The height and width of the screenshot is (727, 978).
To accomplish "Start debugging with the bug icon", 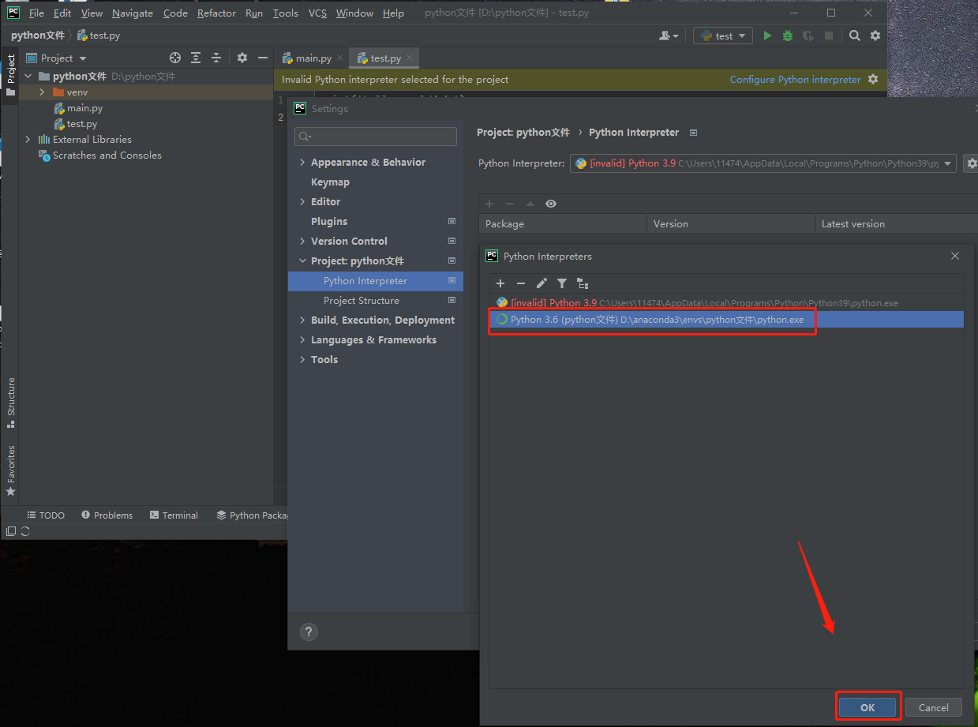I will tap(787, 36).
